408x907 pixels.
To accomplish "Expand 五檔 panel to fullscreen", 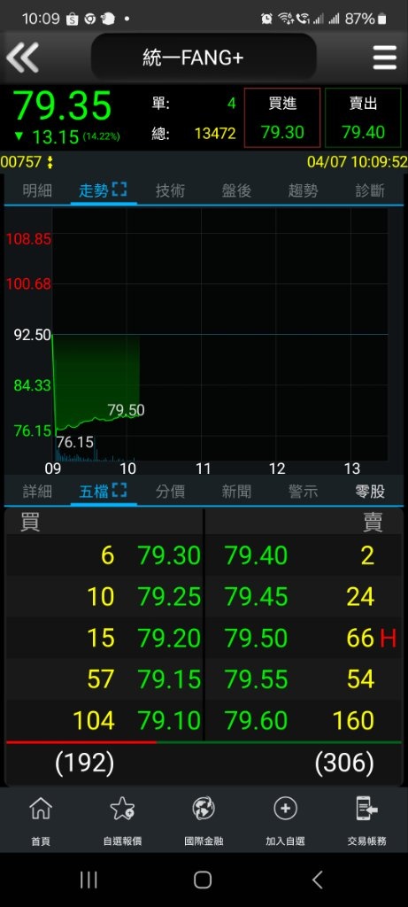I will (119, 491).
